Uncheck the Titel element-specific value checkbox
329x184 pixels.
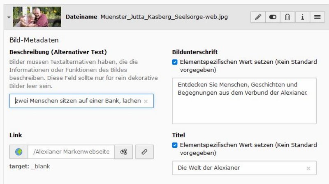(x=175, y=145)
